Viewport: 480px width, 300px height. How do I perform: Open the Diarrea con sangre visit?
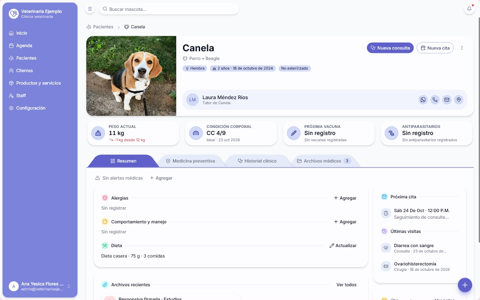[x=420, y=248]
